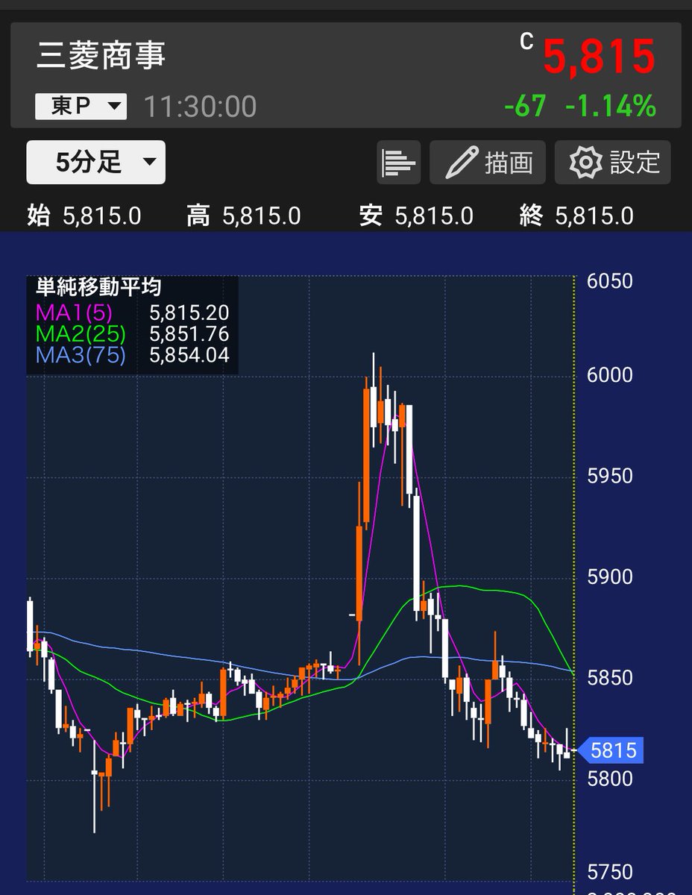Select the 三菱商事 stock name
This screenshot has height=895, width=692.
coord(101,57)
